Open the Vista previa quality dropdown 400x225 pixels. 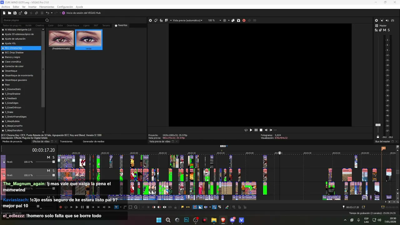187,20
